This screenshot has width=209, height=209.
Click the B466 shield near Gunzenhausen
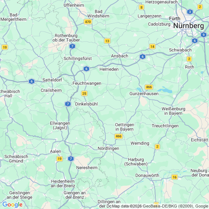tap(149, 87)
